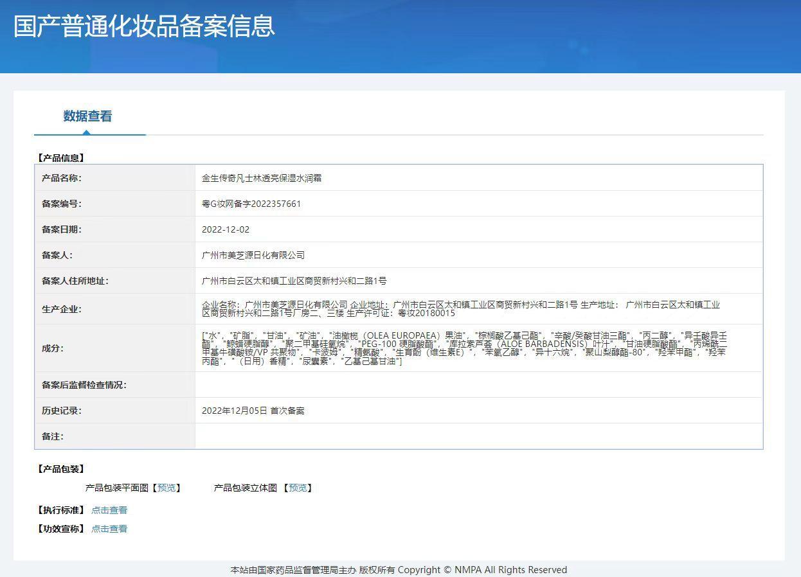Open 点击查看 link for 执行标准

[x=109, y=510]
